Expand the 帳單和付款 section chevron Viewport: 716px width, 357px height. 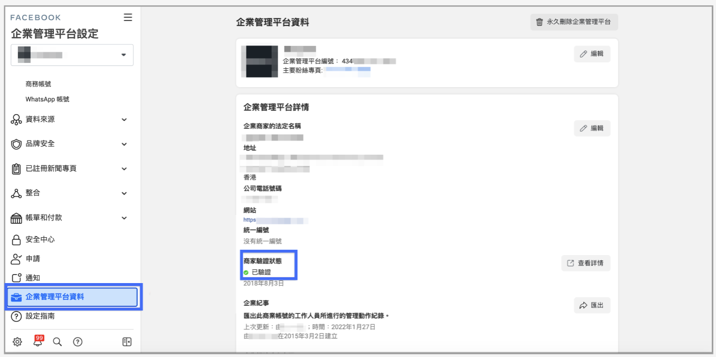point(124,218)
